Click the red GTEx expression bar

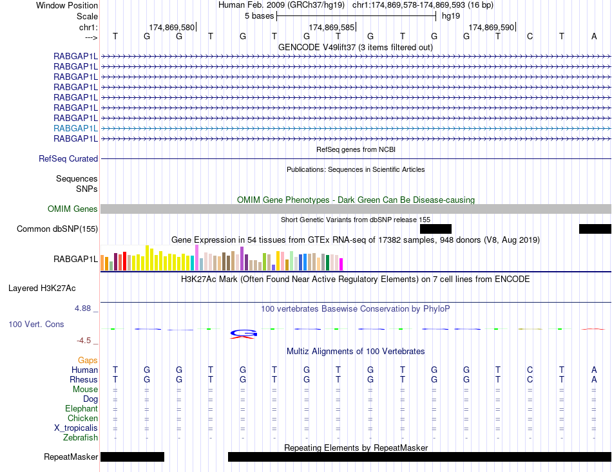click(x=124, y=261)
